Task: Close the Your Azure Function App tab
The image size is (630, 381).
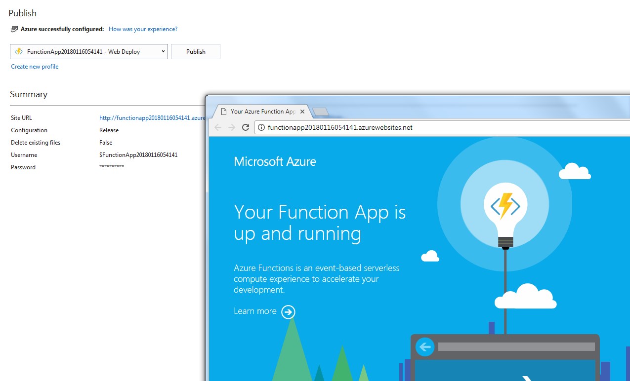Action: pyautogui.click(x=302, y=112)
